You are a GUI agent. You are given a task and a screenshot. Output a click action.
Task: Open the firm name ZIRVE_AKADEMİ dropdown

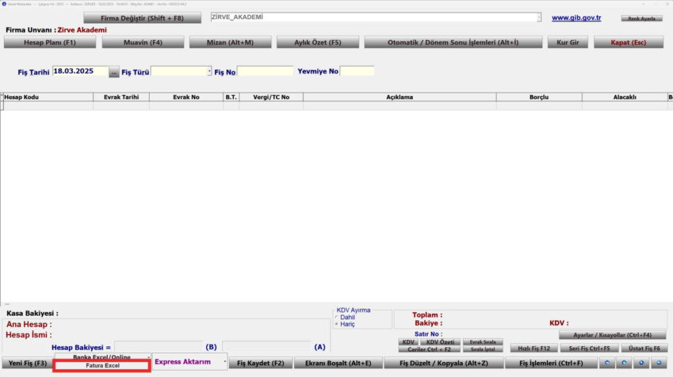click(539, 18)
